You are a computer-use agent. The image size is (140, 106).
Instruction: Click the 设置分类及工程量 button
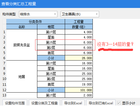[x=44, y=103]
